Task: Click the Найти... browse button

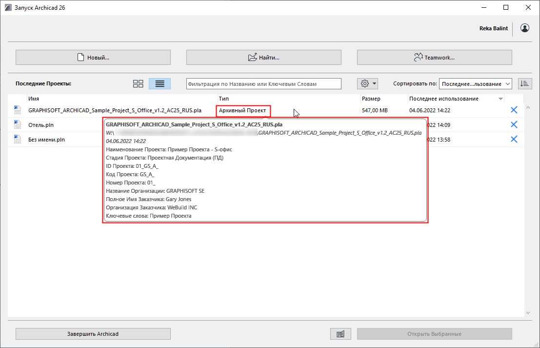Action: [264, 57]
